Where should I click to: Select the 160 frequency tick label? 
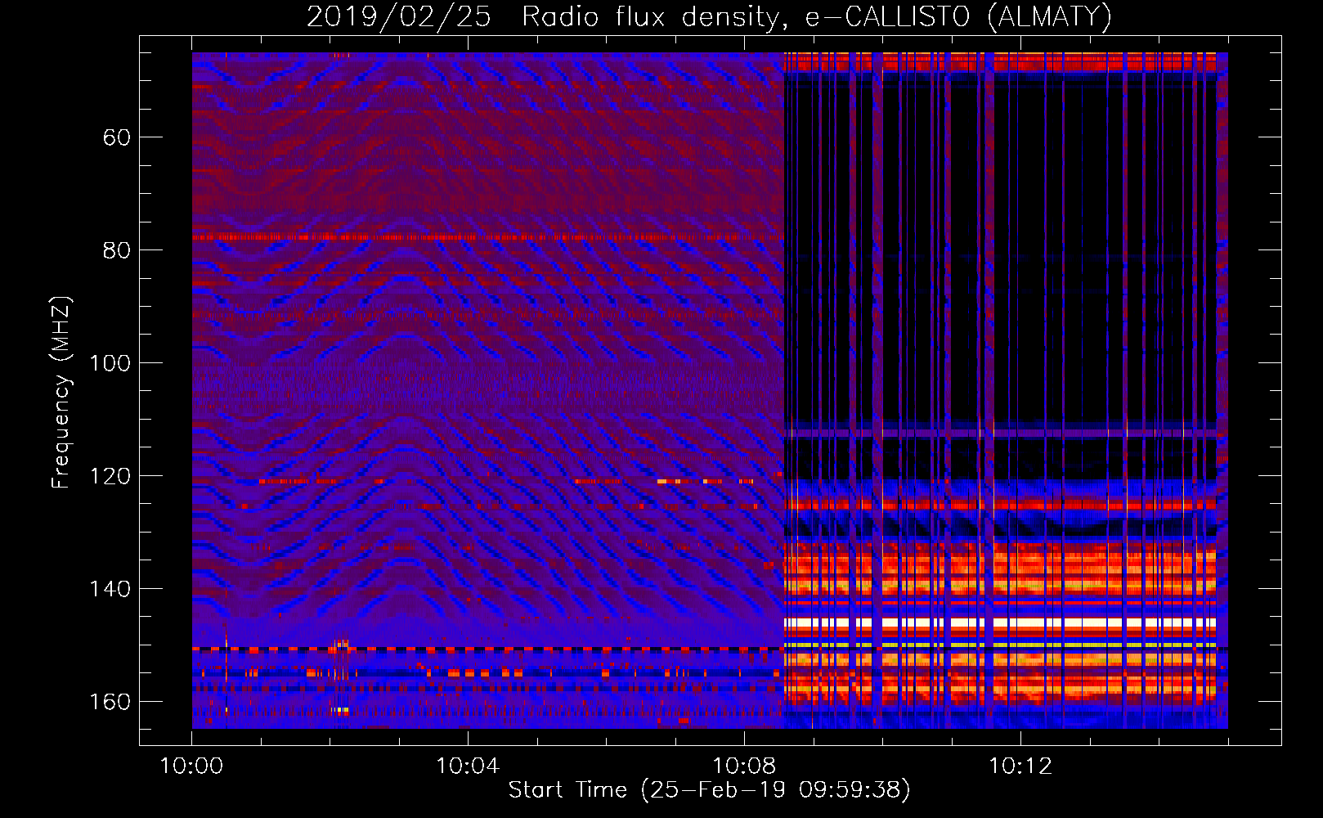click(x=110, y=702)
